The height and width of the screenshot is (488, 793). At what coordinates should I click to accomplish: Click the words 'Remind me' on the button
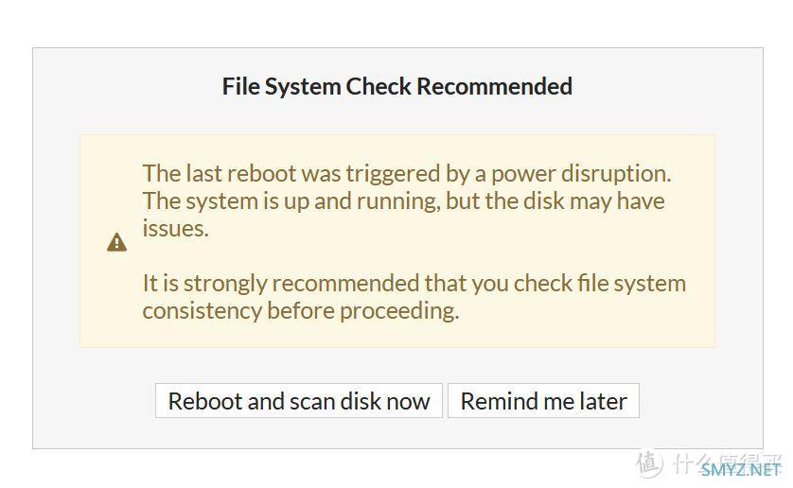(518, 402)
